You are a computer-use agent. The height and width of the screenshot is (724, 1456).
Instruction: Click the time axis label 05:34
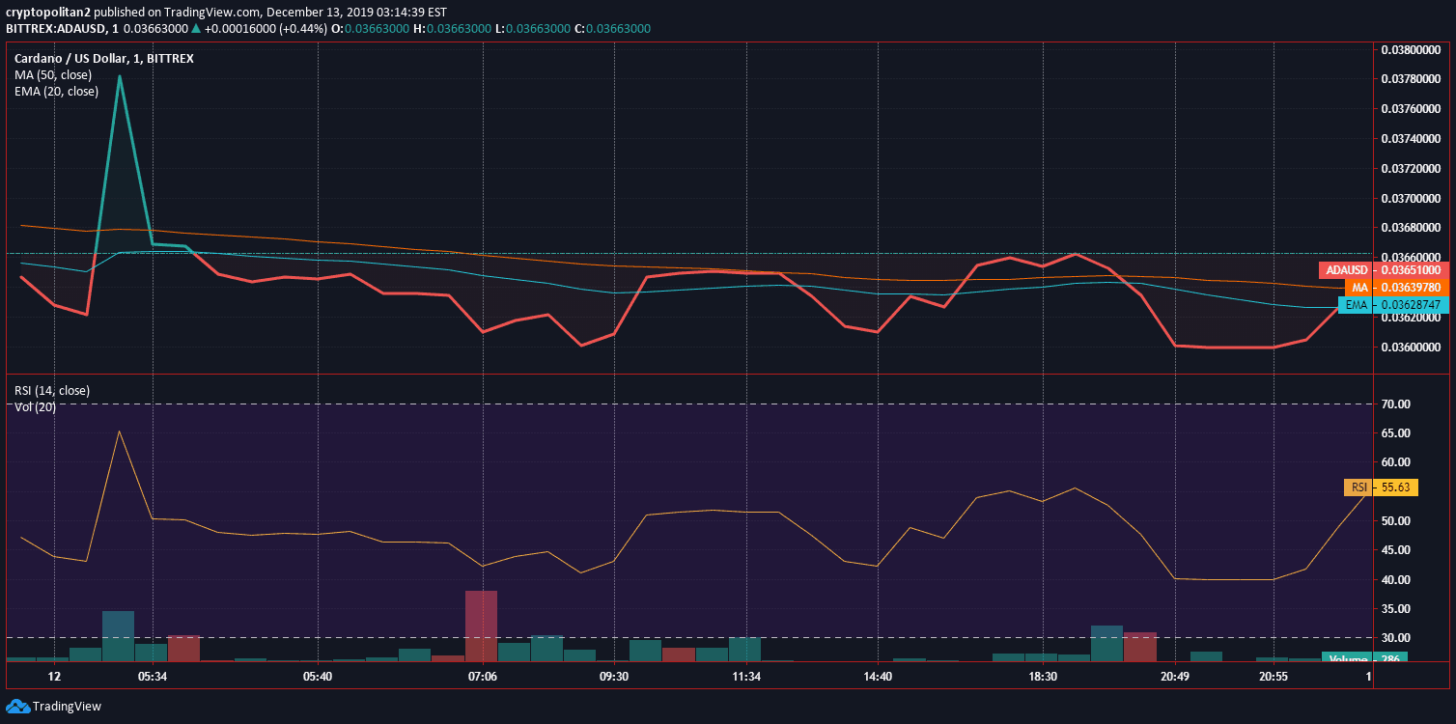pyautogui.click(x=153, y=677)
